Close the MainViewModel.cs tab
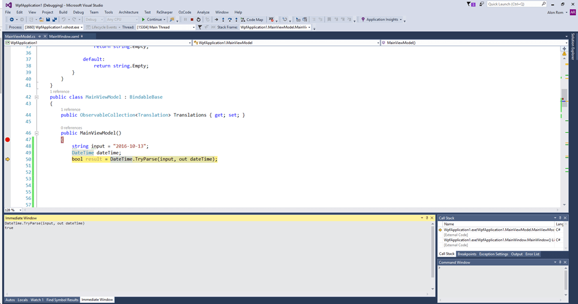 45,37
